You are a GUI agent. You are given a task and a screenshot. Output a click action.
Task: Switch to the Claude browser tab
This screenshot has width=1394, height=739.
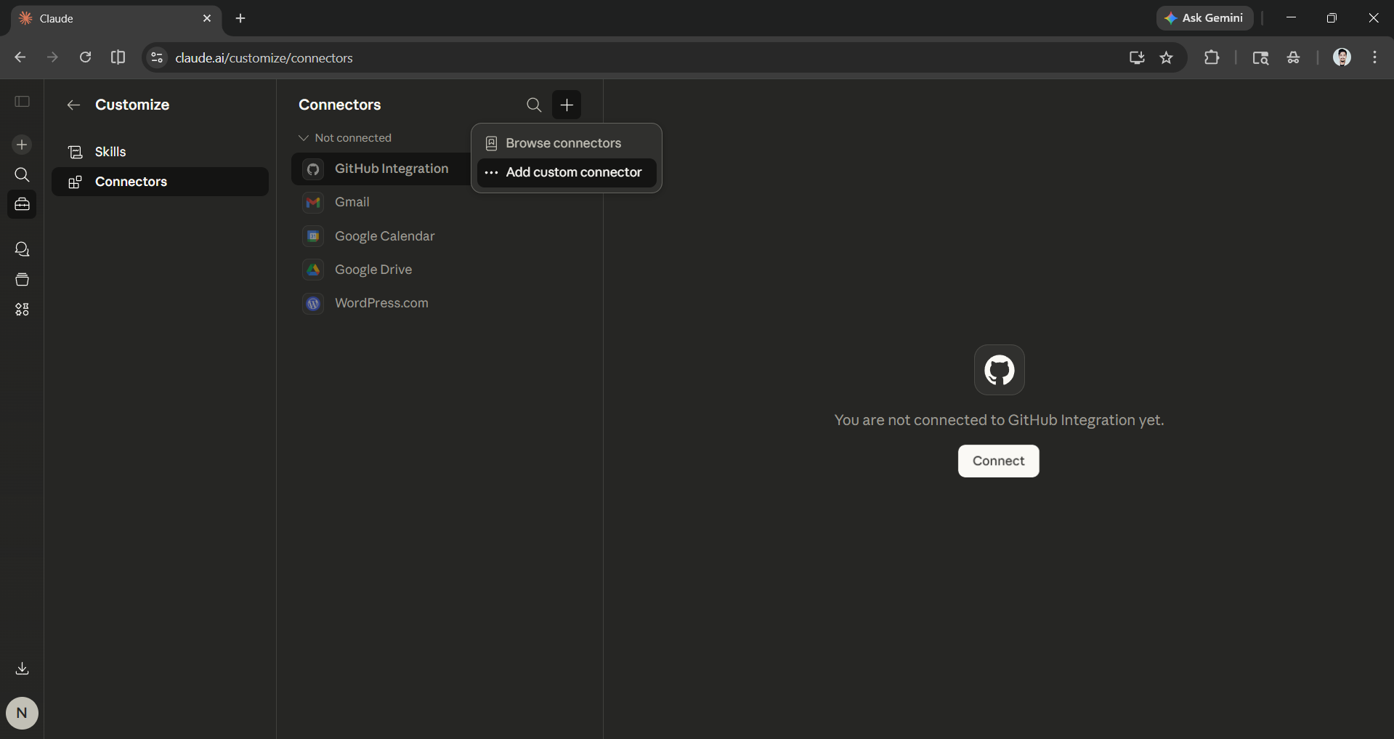(x=116, y=19)
